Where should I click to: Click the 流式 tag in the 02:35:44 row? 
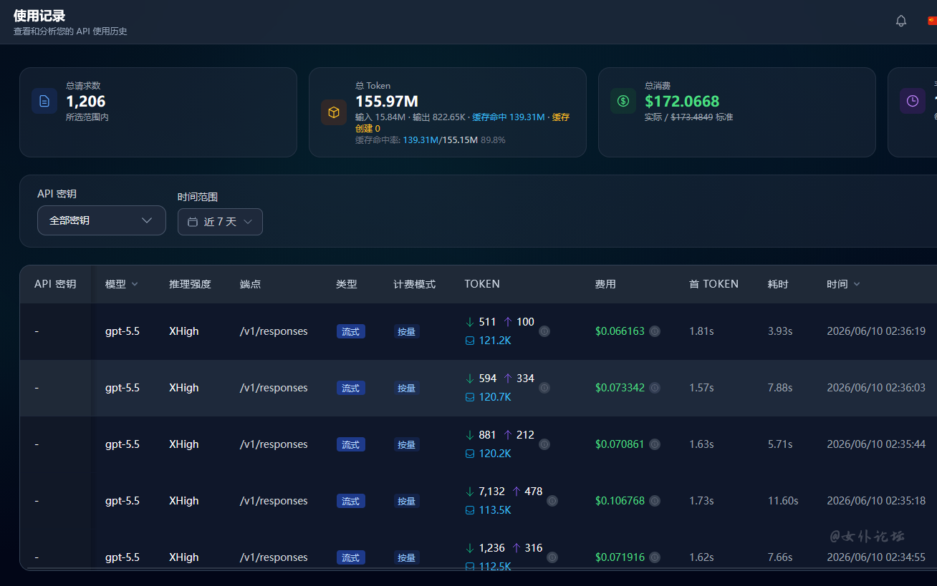tap(351, 444)
